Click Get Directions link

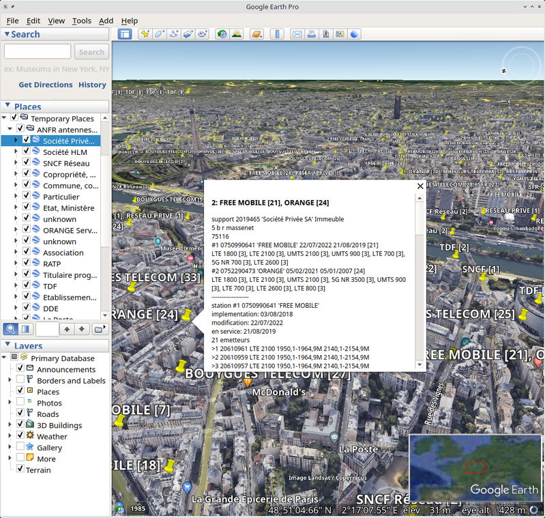(46, 85)
